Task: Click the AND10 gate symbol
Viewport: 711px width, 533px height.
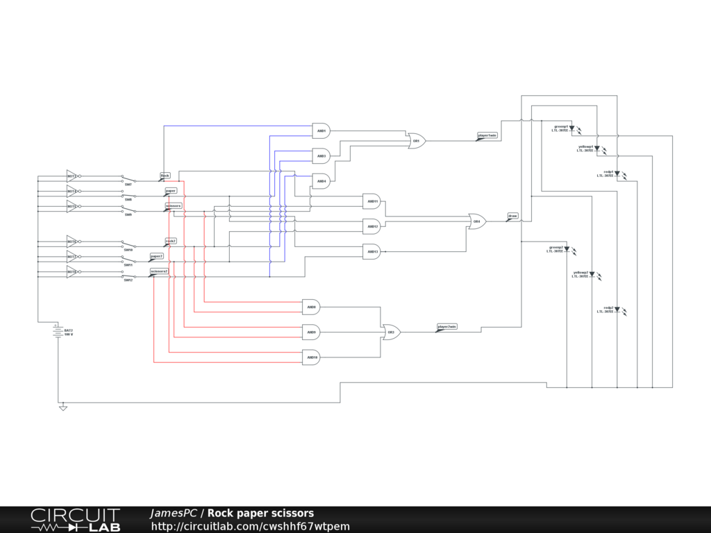Action: [x=311, y=357]
